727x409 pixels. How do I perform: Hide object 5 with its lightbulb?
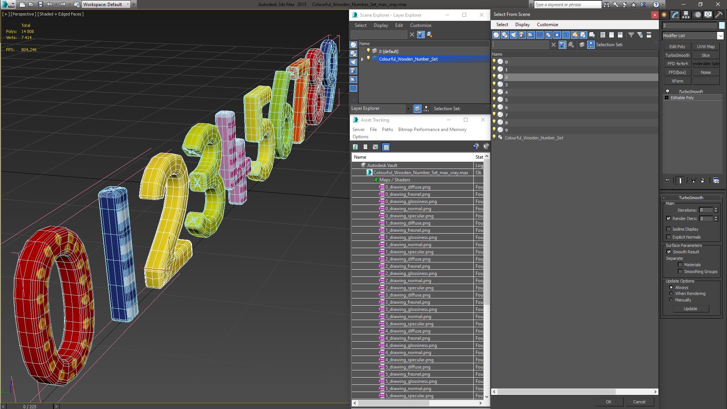(494, 100)
